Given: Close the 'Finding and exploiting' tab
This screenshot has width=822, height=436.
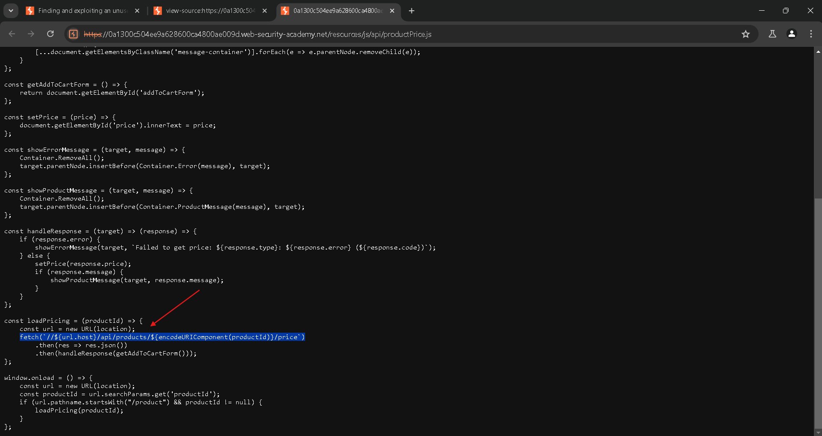Looking at the screenshot, I should point(137,11).
